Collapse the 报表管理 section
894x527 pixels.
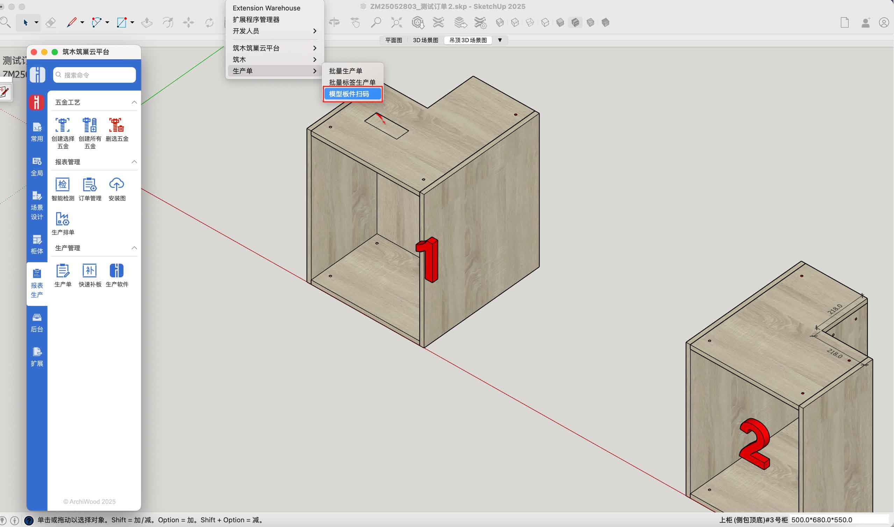134,162
